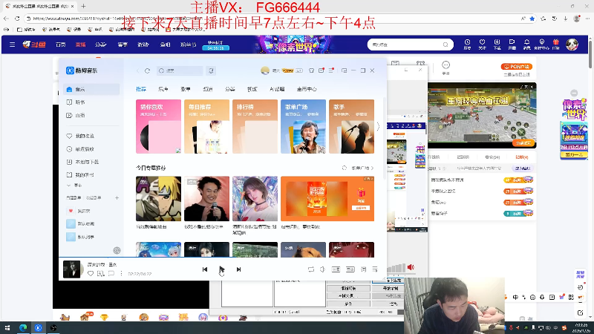The image size is (594, 334).
Task: Open the 排行榜 card
Action: (255, 126)
